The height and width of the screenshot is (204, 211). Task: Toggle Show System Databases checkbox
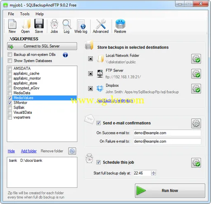tap(10, 61)
